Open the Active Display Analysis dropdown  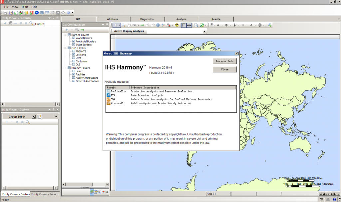coord(204,32)
